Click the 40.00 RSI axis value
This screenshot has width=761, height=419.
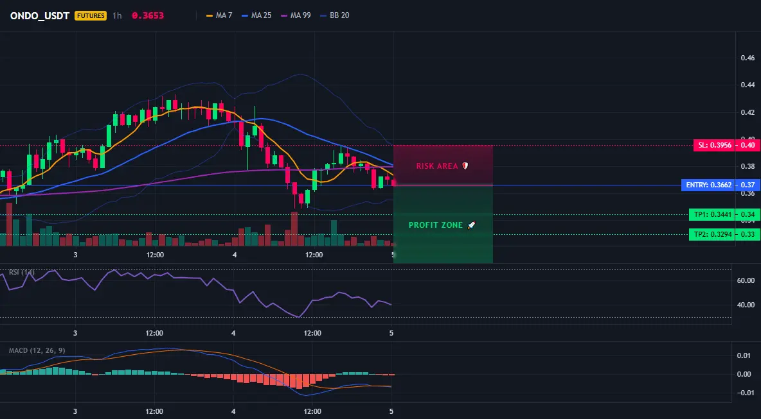click(x=746, y=305)
